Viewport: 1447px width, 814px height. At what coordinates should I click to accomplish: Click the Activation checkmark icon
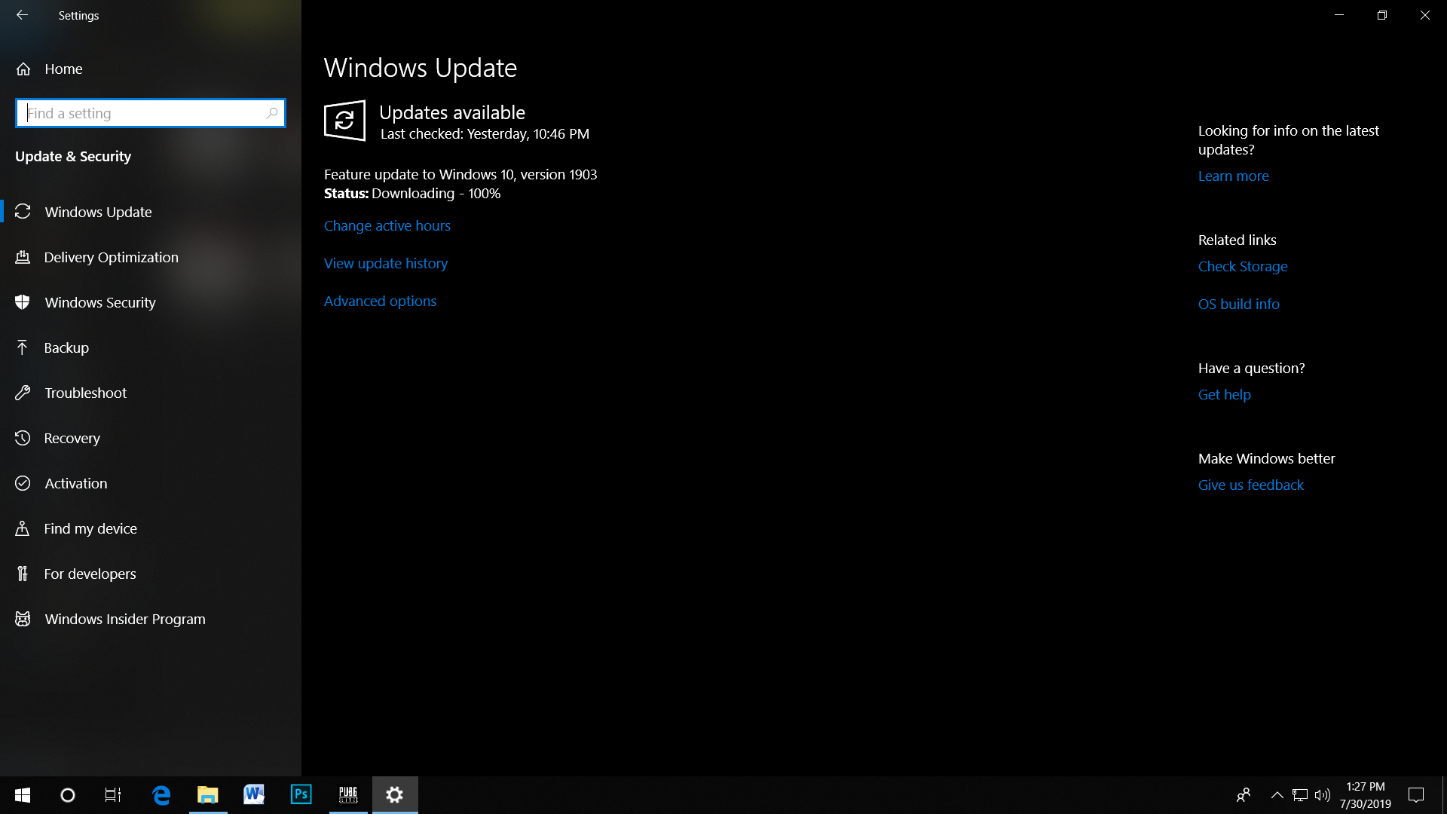(x=23, y=483)
